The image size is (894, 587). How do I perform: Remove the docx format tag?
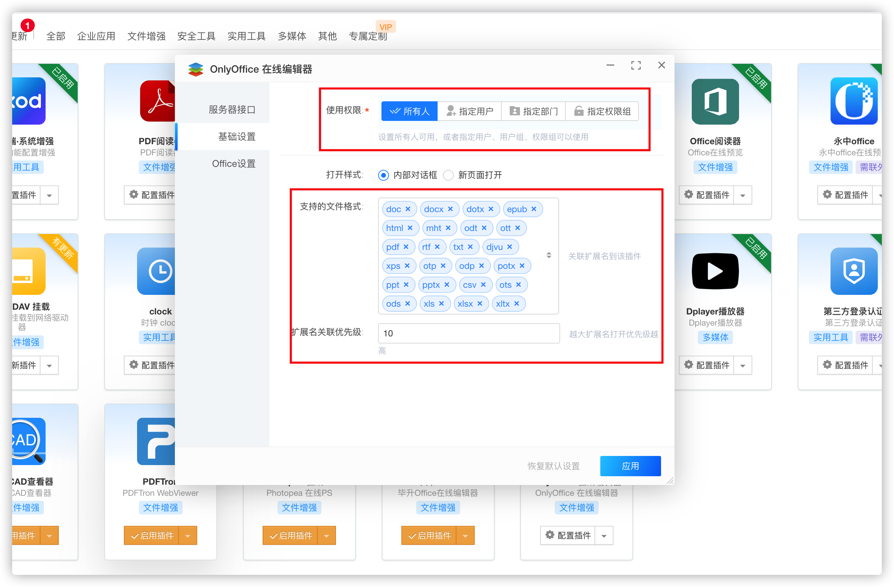click(x=450, y=209)
